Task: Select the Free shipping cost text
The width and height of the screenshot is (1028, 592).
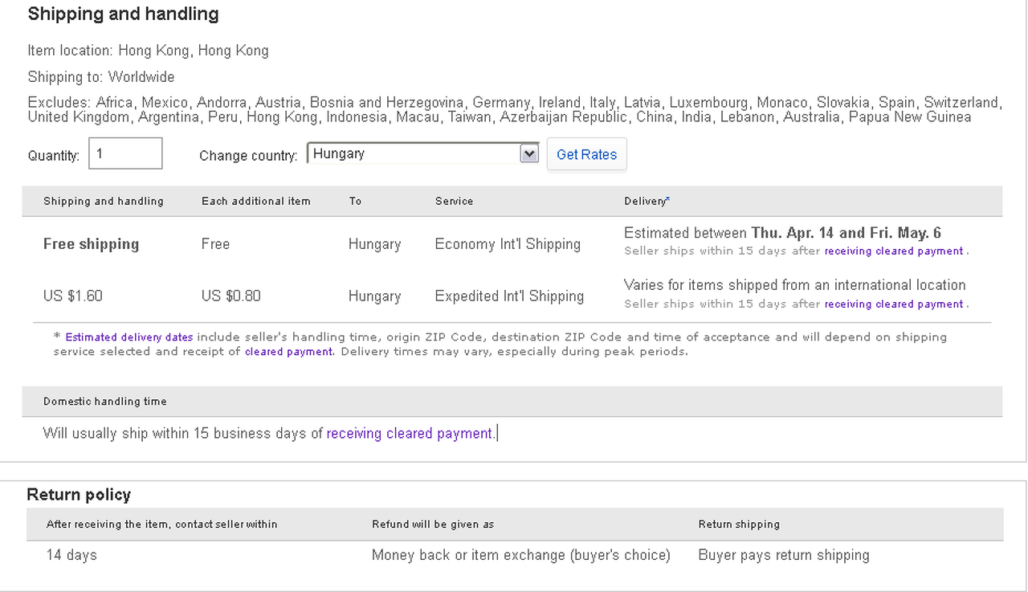Action: pyautogui.click(x=91, y=244)
